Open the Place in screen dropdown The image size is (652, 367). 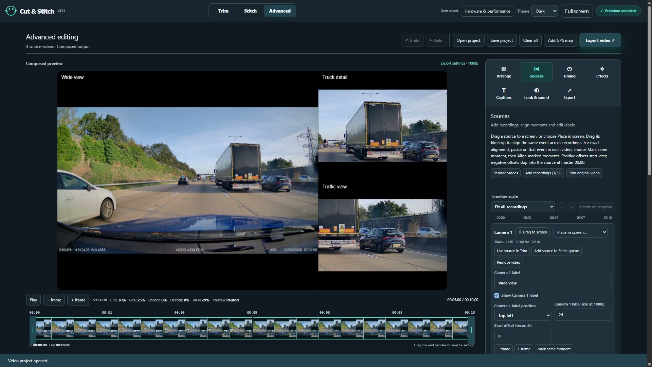(580, 232)
